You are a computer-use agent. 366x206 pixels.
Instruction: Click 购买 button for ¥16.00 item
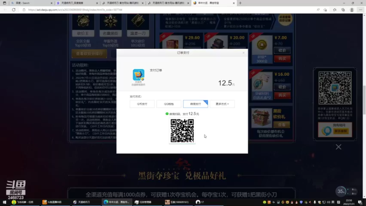coord(282,95)
